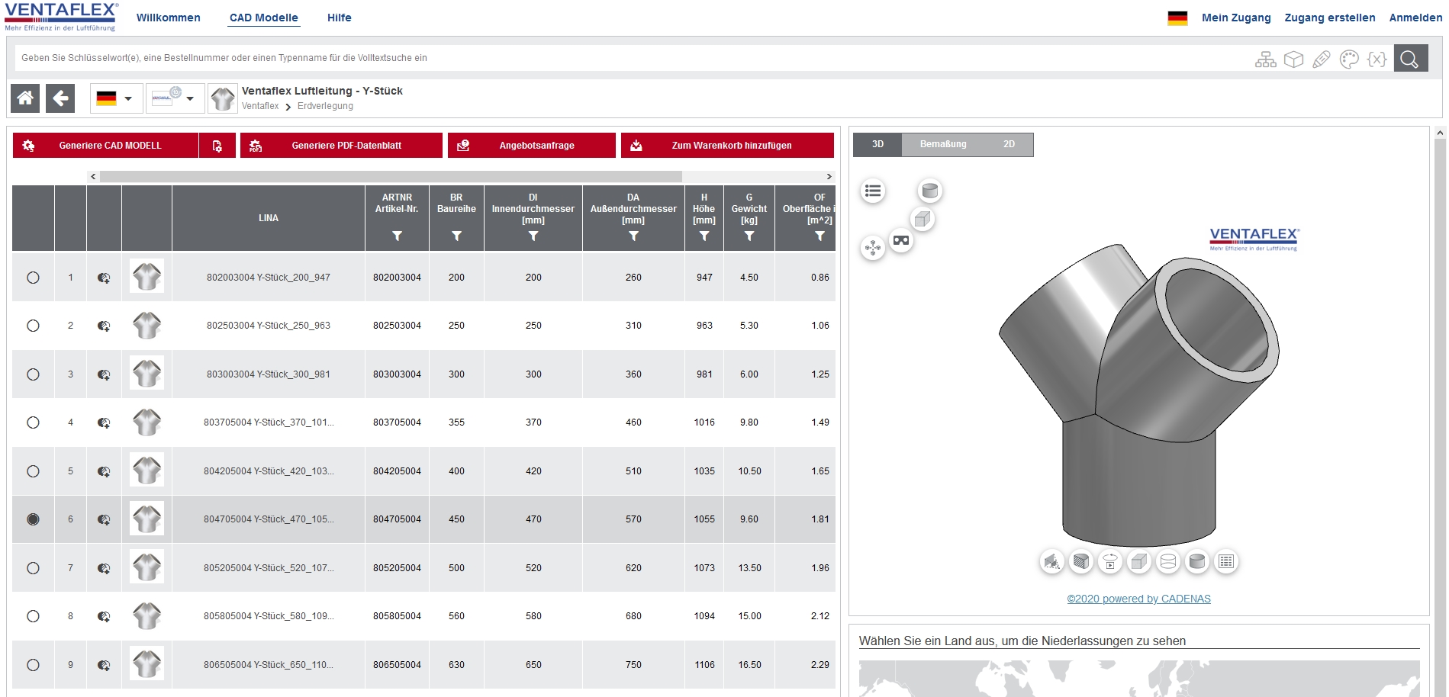
Task: Switch to the Bemaßung tab
Action: click(943, 144)
